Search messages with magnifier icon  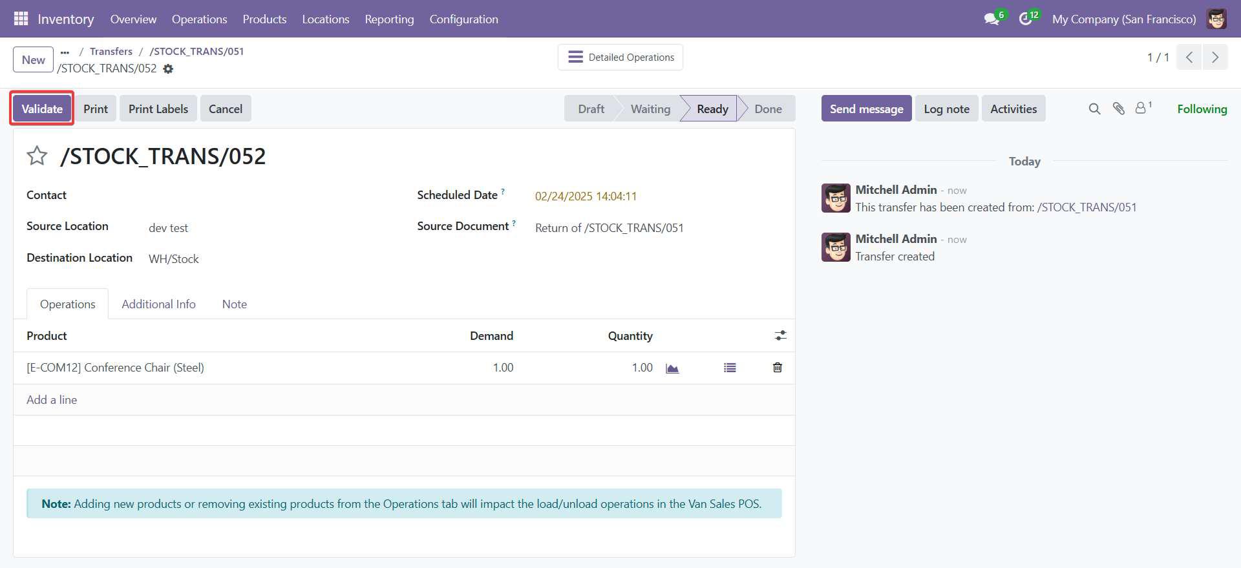(x=1094, y=109)
